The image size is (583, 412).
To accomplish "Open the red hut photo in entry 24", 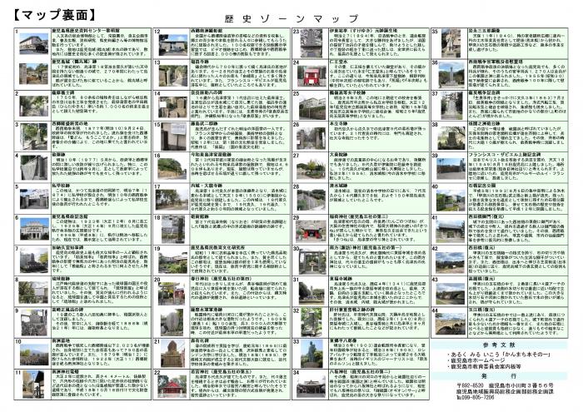I will point(311,77).
